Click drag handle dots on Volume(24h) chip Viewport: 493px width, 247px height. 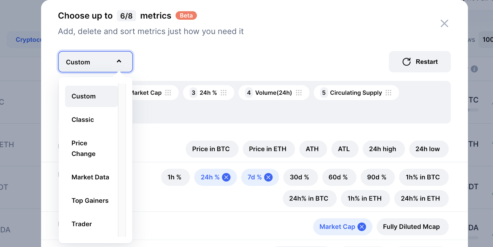point(299,93)
